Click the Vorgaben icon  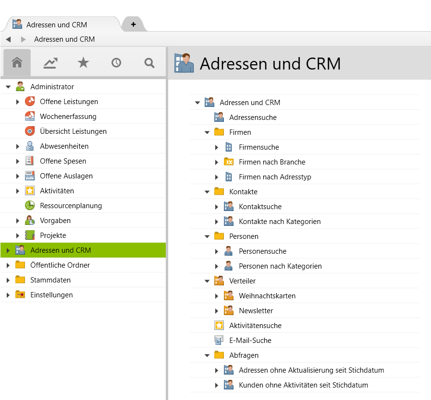(x=30, y=220)
